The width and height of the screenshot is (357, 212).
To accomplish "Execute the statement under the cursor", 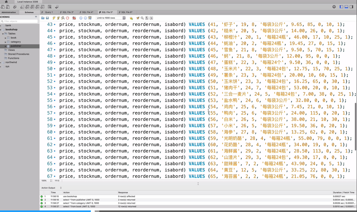I will click(x=58, y=18).
